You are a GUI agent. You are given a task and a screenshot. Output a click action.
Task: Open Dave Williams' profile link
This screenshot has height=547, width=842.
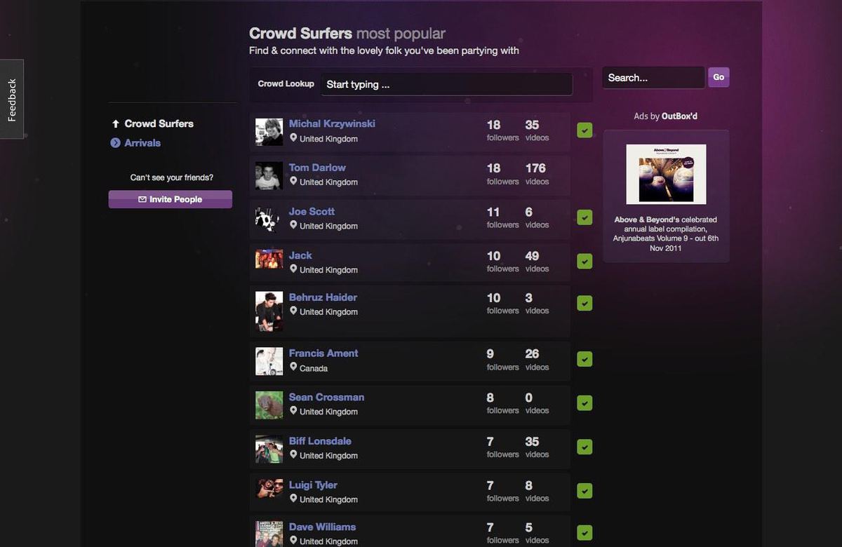(322, 527)
